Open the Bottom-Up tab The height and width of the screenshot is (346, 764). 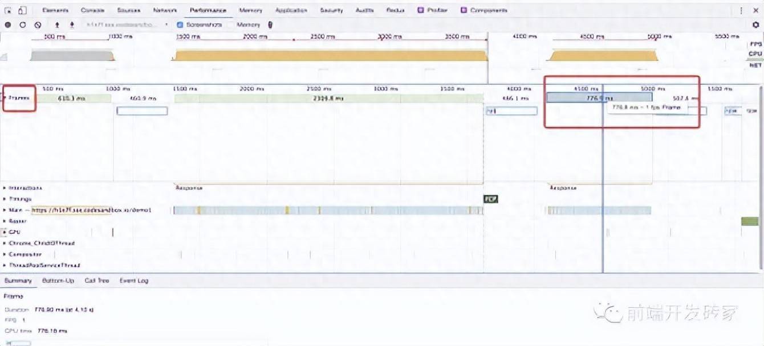tap(58, 281)
